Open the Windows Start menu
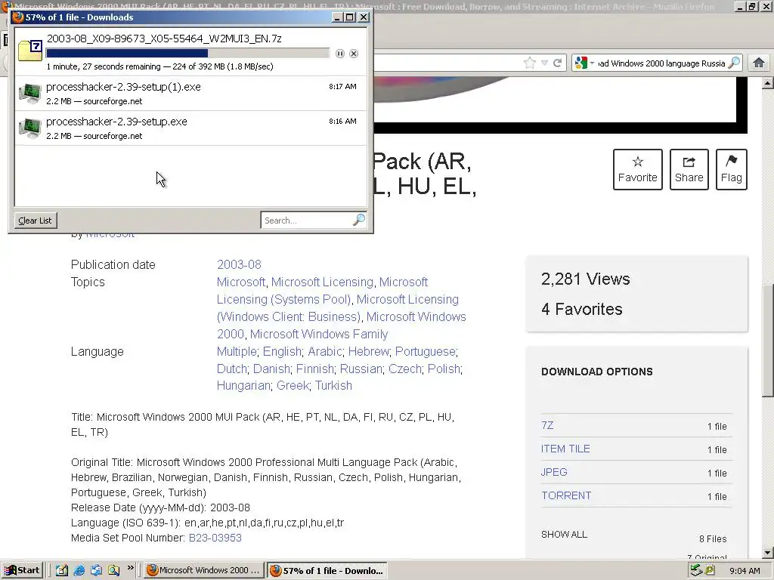This screenshot has height=580, width=774. [23, 570]
